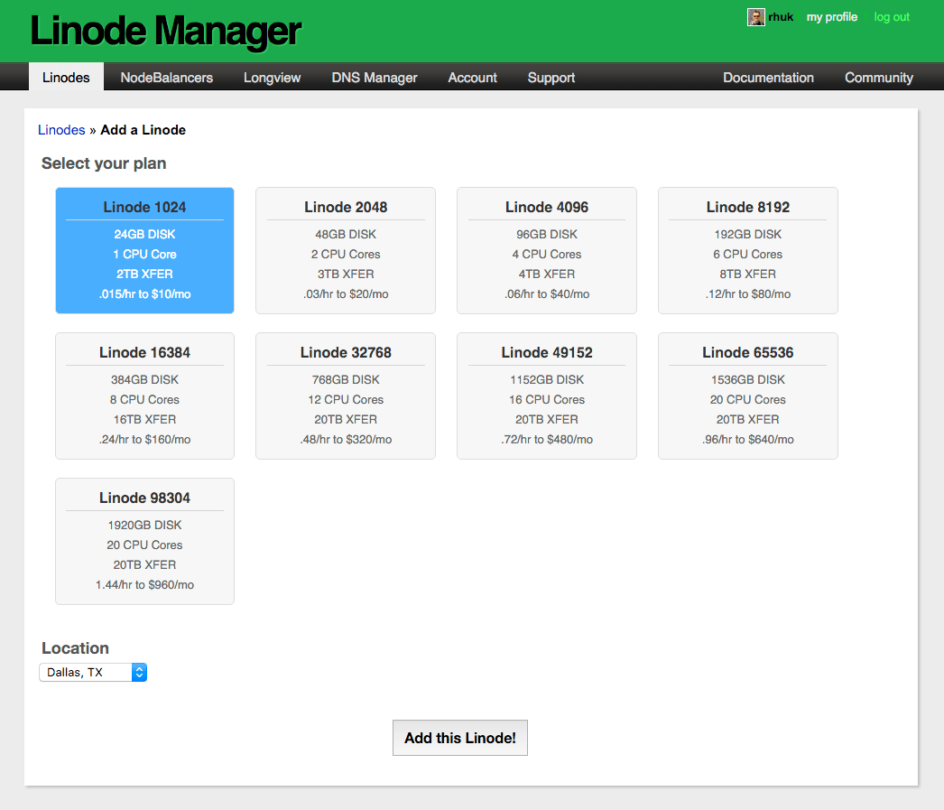Select the Linode 98304 plan
This screenshot has height=810, width=944.
click(x=144, y=541)
